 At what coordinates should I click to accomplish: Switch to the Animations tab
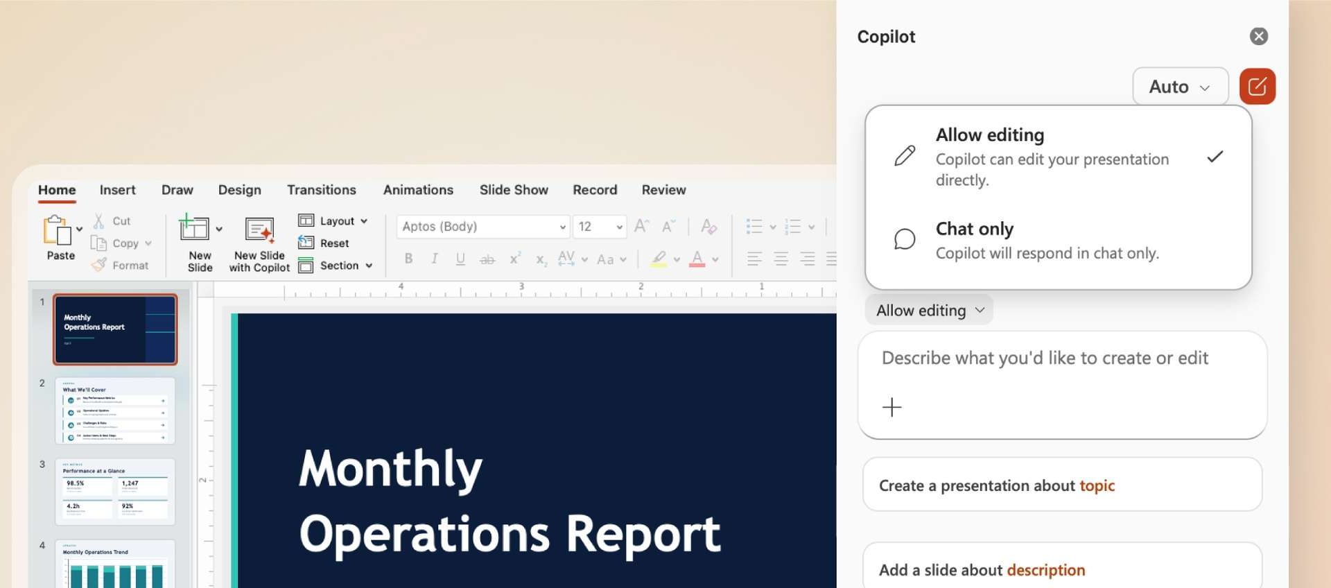pyautogui.click(x=418, y=190)
